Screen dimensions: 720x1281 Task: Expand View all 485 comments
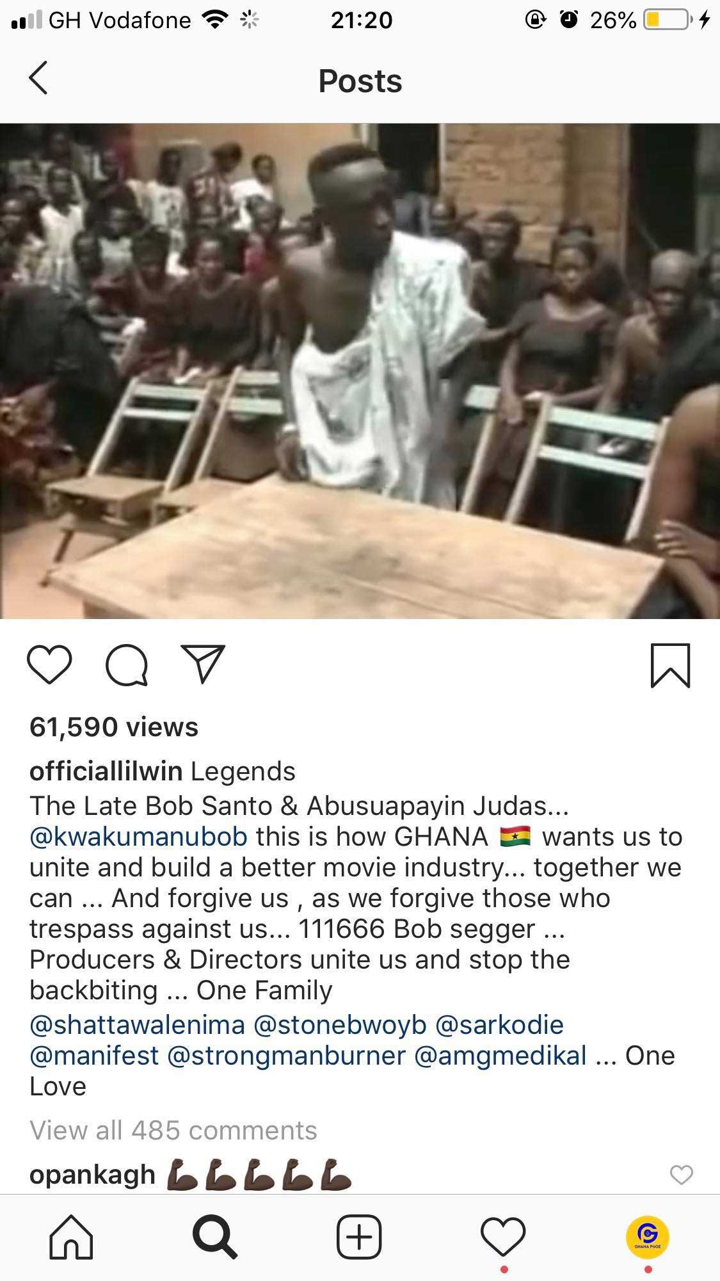point(173,1131)
